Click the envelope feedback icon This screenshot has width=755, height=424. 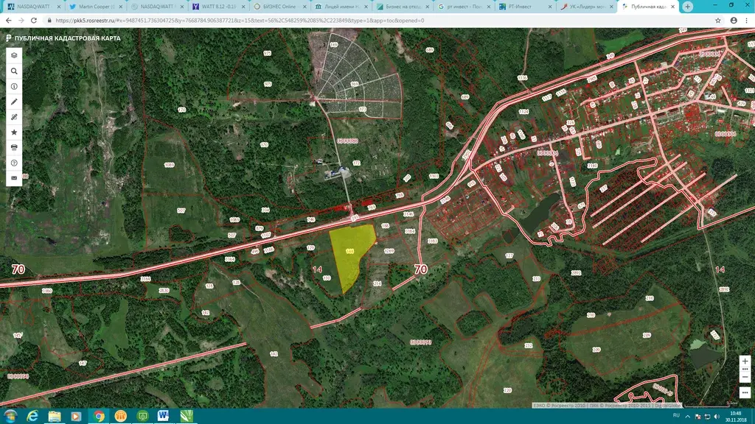[14, 178]
